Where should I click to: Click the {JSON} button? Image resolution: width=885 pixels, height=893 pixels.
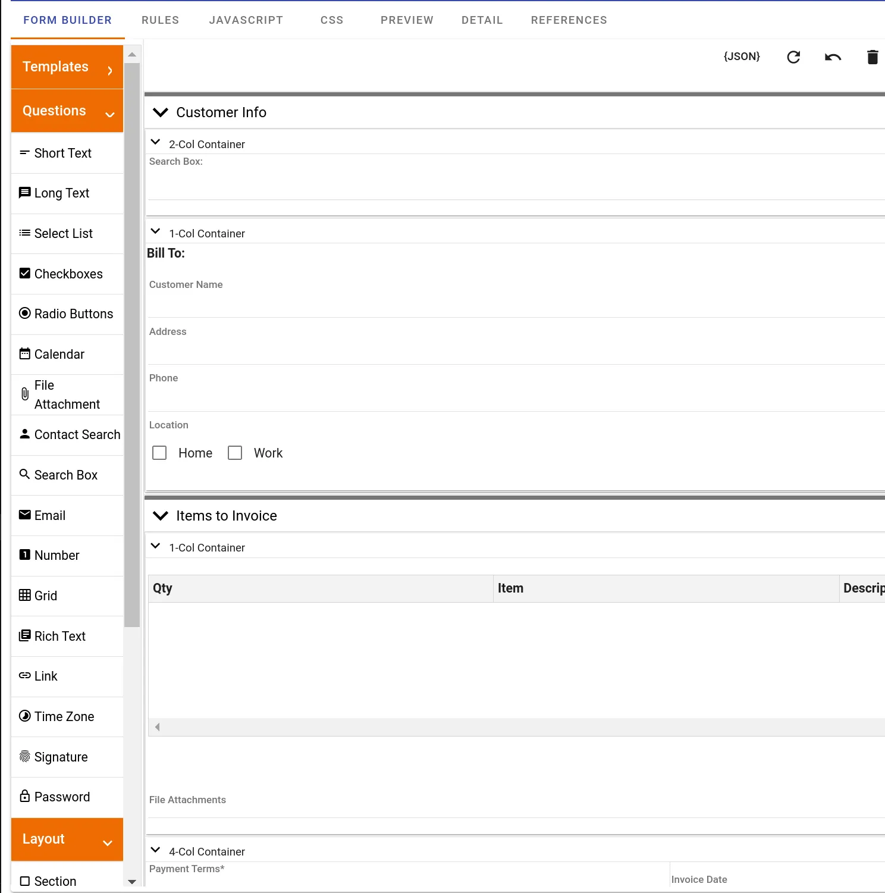(741, 56)
